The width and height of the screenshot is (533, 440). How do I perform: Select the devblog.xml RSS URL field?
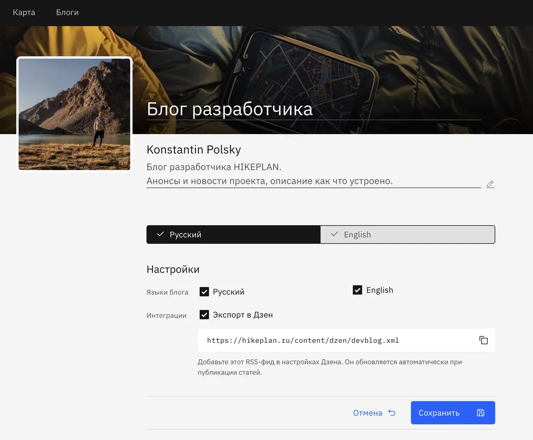333,341
